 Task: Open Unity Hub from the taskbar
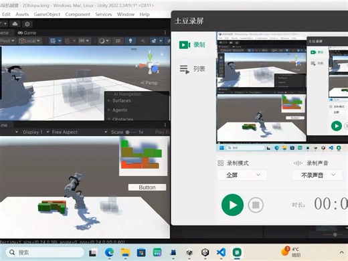pyautogui.click(x=189, y=252)
